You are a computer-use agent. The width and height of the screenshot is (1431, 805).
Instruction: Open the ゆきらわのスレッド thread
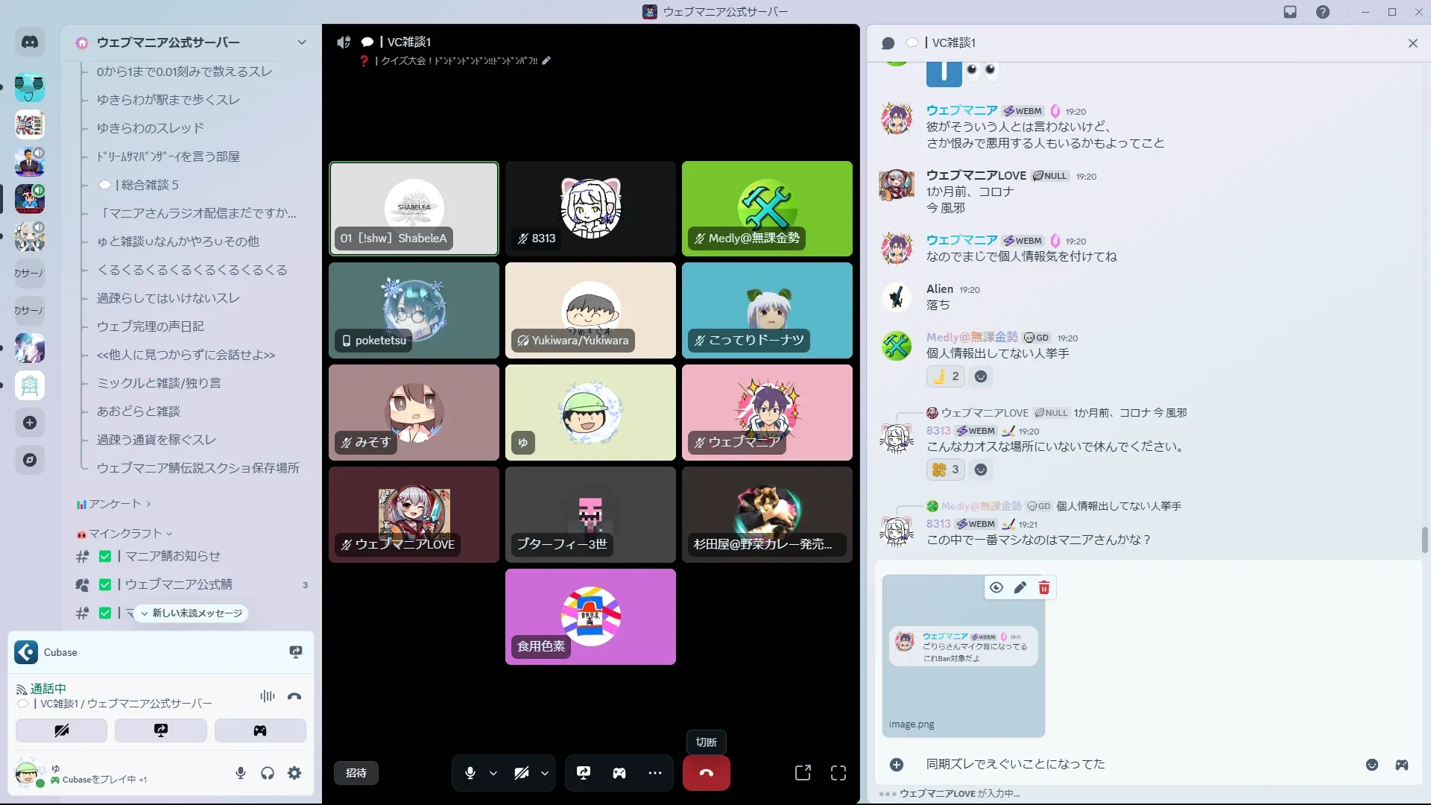point(150,128)
